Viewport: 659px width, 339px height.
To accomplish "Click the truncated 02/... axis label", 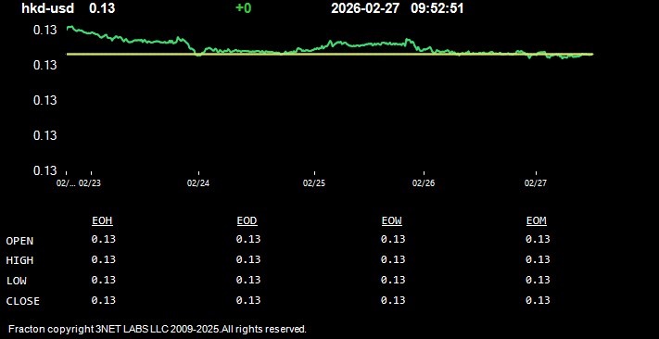I will [67, 183].
